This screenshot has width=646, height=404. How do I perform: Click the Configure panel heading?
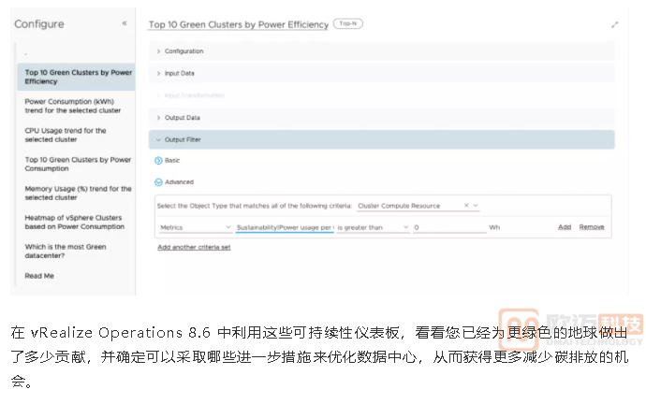[39, 24]
